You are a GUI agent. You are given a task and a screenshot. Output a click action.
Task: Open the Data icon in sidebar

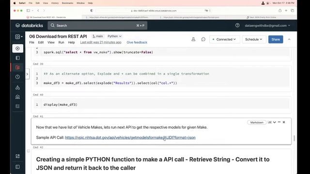click(x=17, y=87)
